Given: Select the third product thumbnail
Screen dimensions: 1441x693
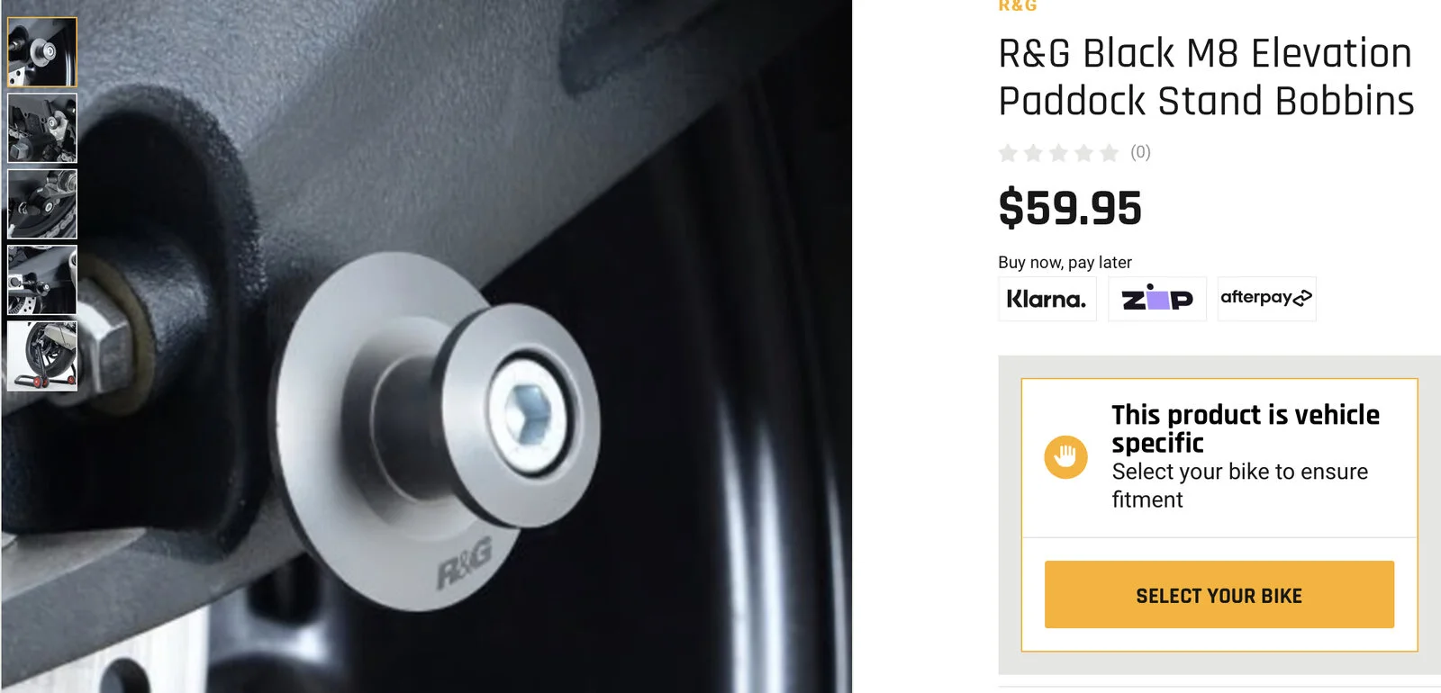Looking at the screenshot, I should pos(42,204).
